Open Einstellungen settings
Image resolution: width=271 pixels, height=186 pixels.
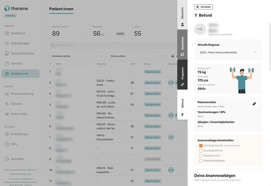coord(20,134)
